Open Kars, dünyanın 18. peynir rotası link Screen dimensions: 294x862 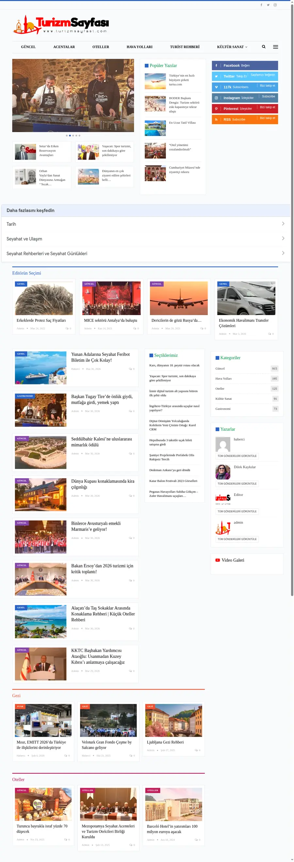(174, 365)
